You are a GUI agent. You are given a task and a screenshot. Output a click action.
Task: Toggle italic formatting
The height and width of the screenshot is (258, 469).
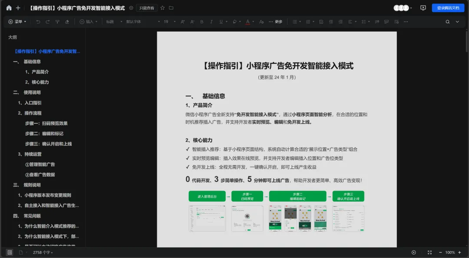pos(211,22)
